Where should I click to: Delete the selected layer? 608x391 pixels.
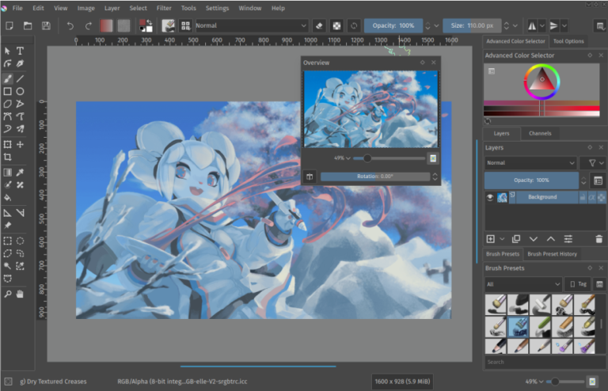pyautogui.click(x=598, y=239)
